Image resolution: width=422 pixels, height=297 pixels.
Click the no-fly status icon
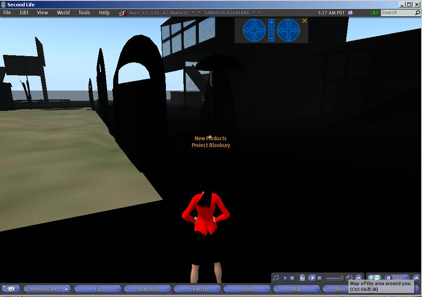pos(123,13)
